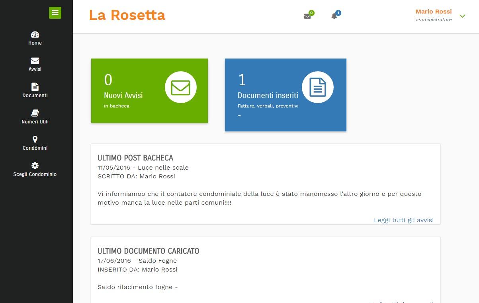
Task: Open the Documenti file icon in sidebar
Action: click(35, 87)
